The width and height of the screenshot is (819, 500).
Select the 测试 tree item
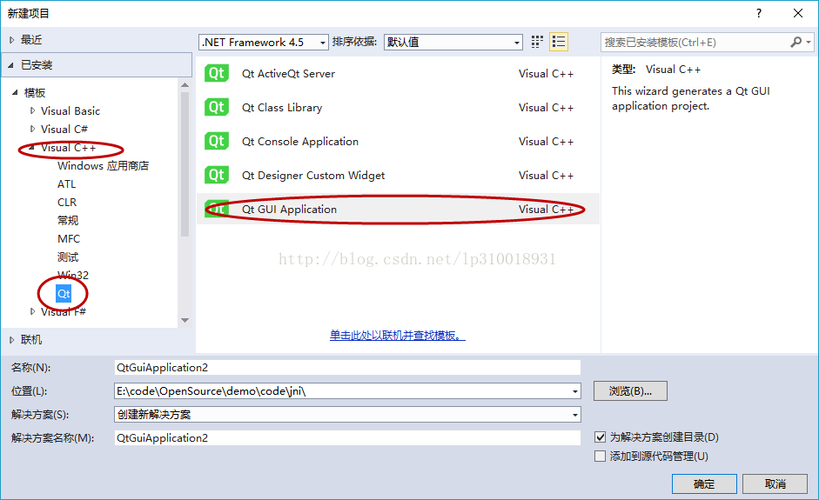(68, 257)
